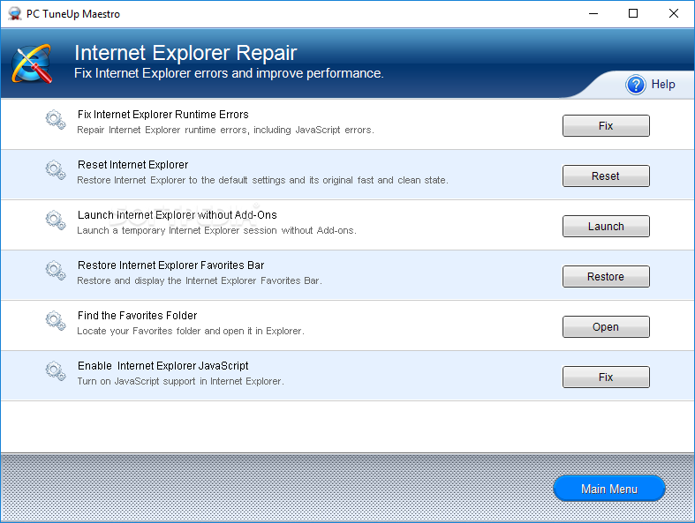Click Fix to enable Internet Explorer JavaScript
The height and width of the screenshot is (523, 695).
[x=606, y=377]
